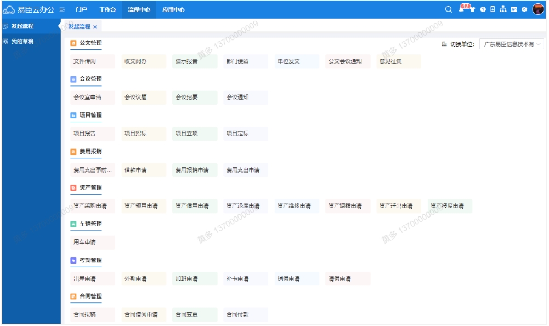Screen dimensions: 549x326
Task: Start 资产报废申请 process
Action: pos(450,207)
